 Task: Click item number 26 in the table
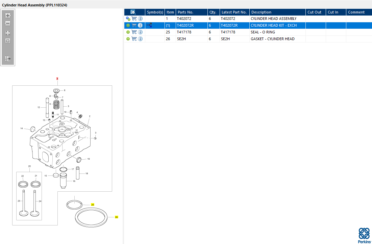coord(168,39)
